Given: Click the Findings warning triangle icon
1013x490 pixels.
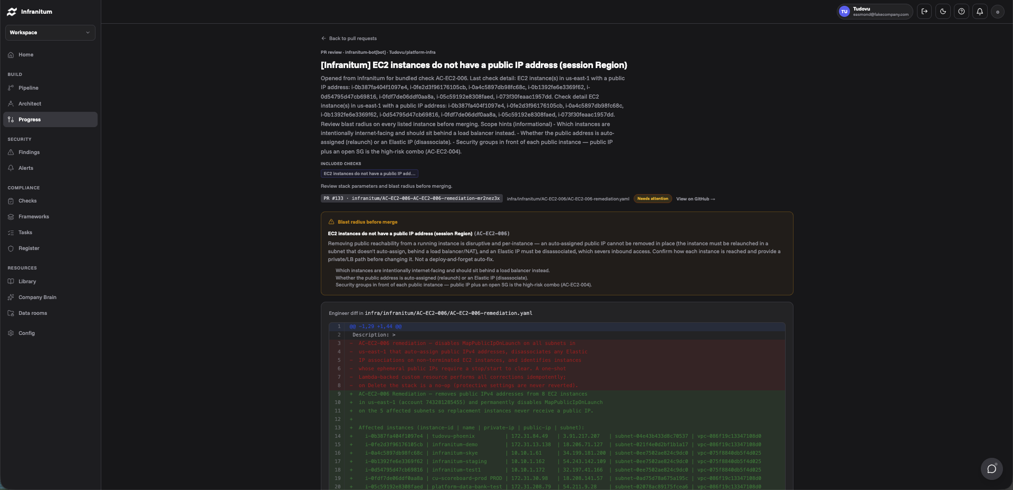Looking at the screenshot, I should (x=11, y=152).
